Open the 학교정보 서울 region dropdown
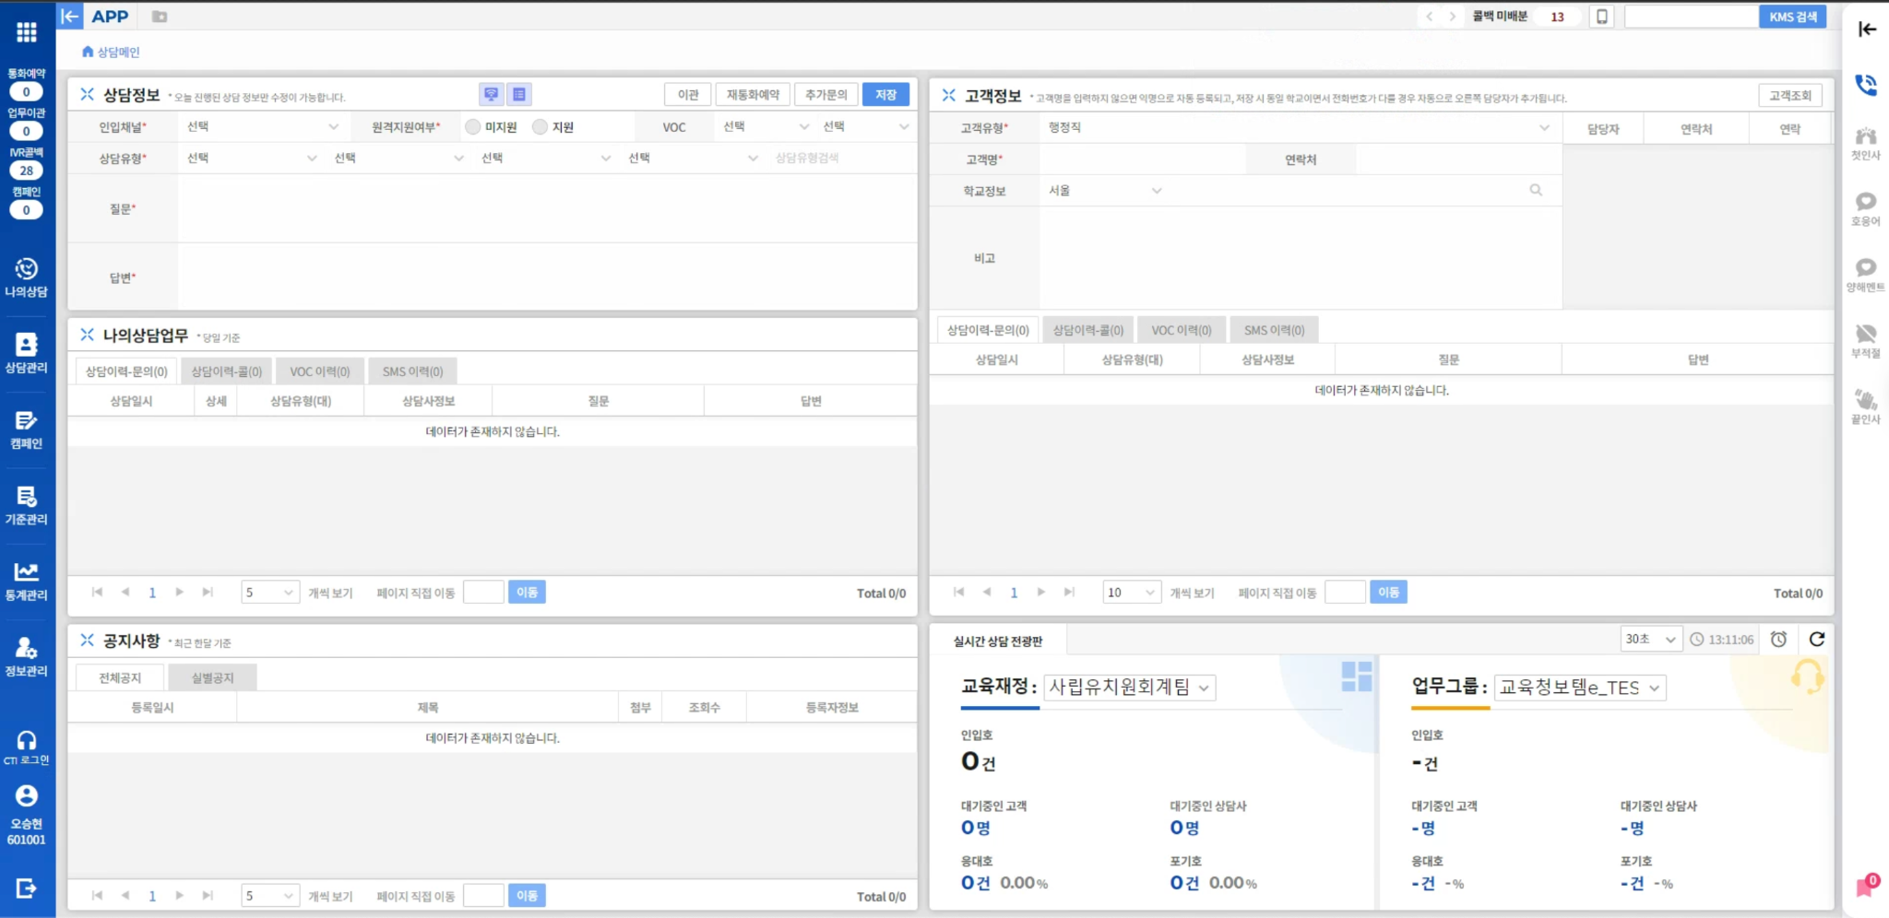This screenshot has height=918, width=1889. pyautogui.click(x=1104, y=190)
